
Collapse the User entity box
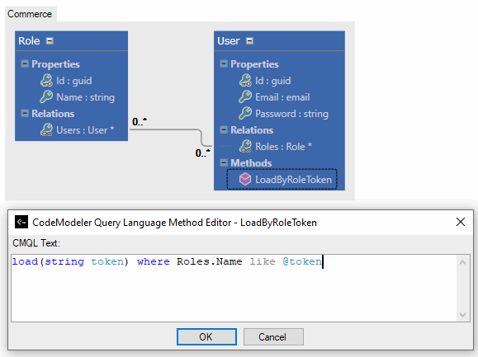point(249,40)
